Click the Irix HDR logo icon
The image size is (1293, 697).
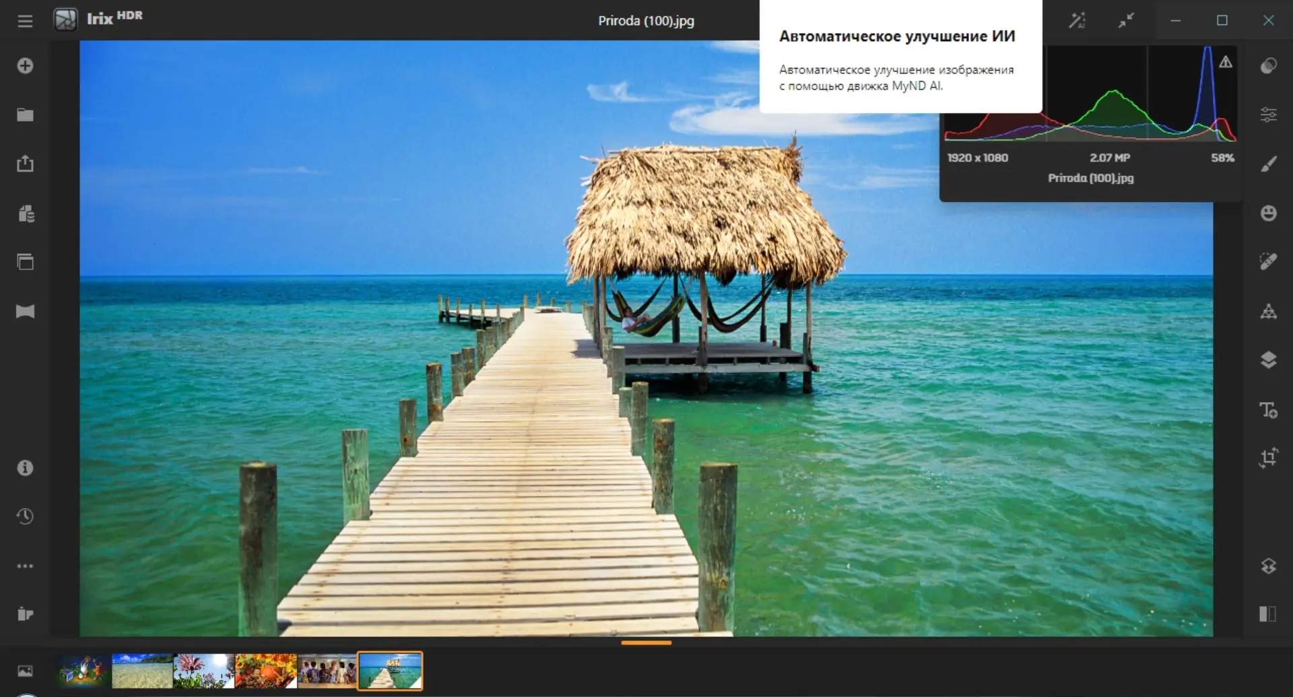pyautogui.click(x=65, y=20)
